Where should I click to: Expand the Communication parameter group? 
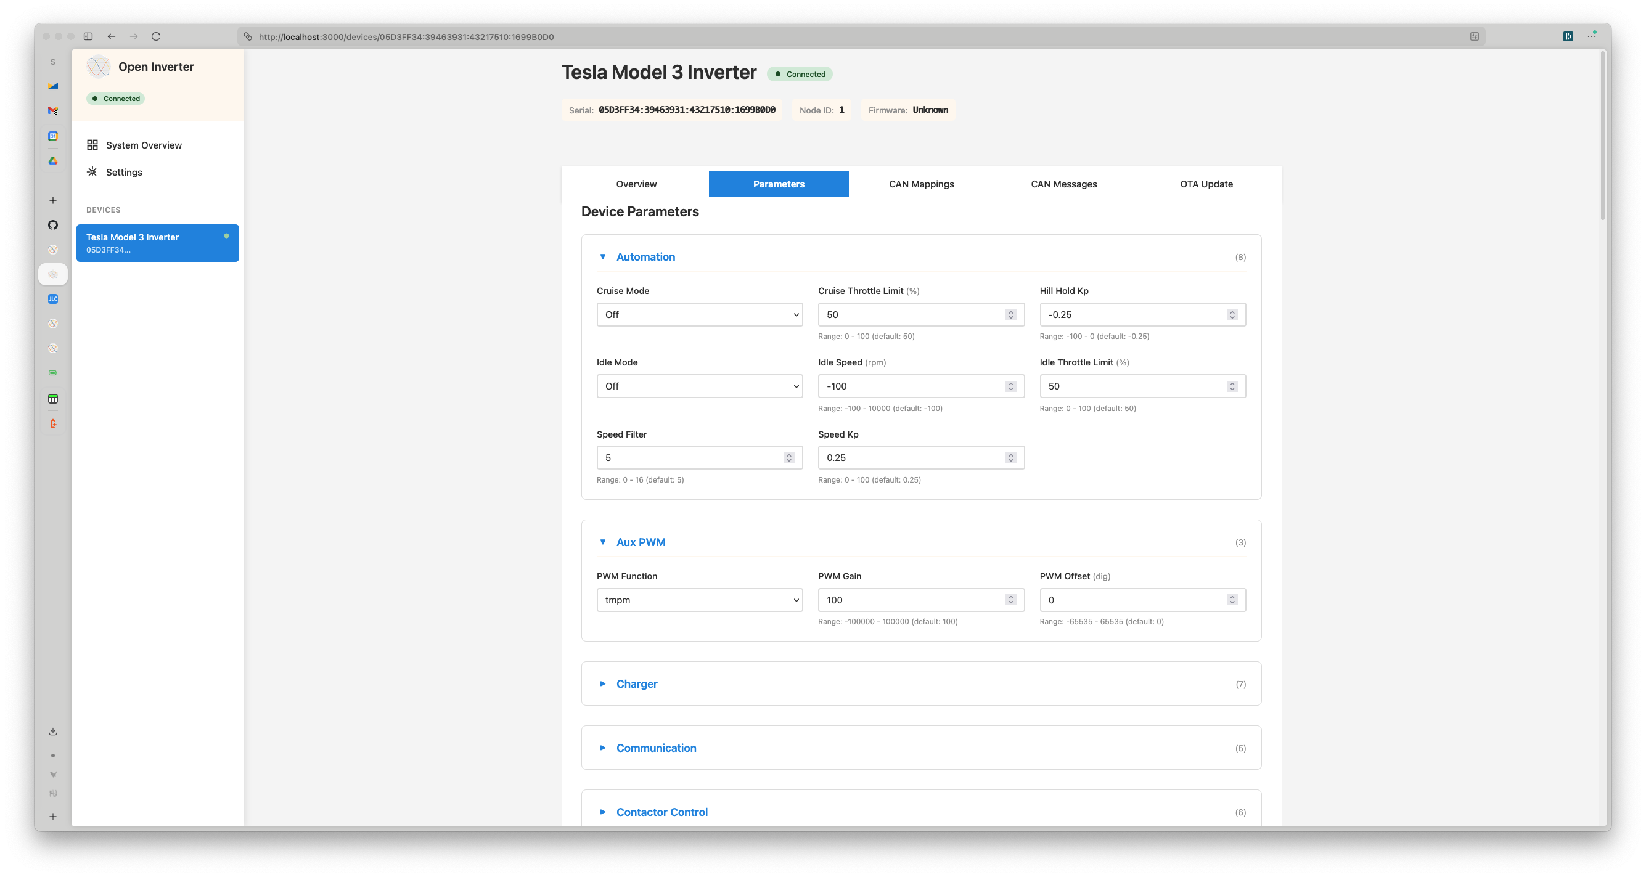pos(655,748)
